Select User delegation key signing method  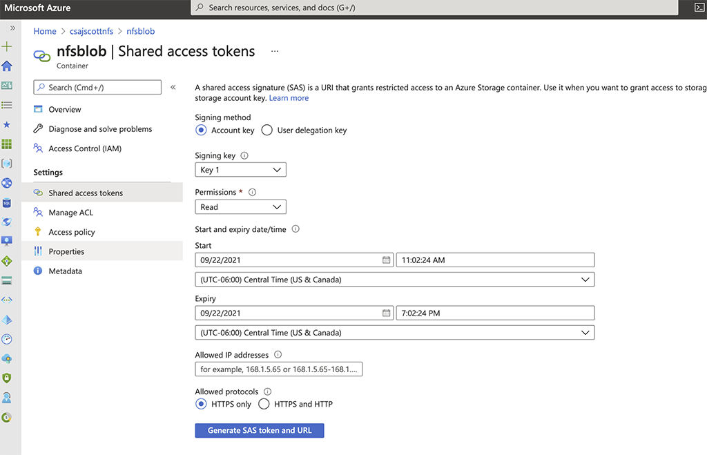tap(267, 130)
